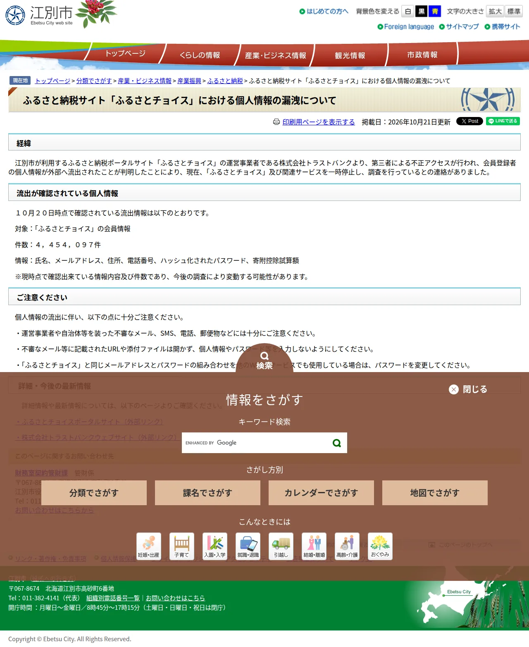Open the 携帯サイト link

(503, 26)
